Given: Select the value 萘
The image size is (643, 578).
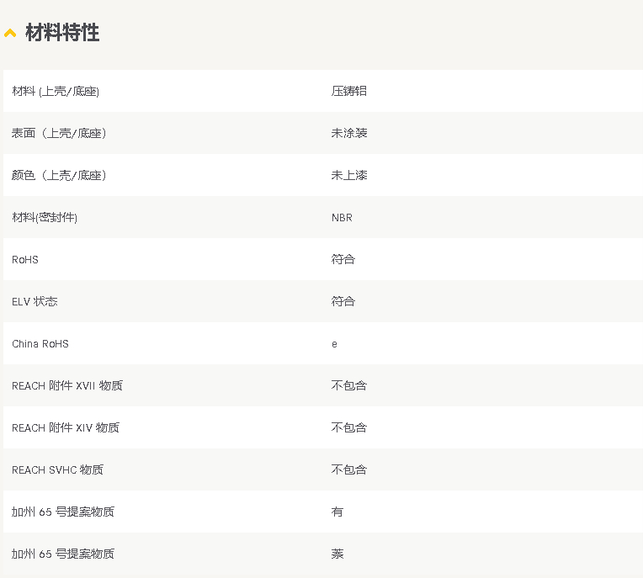Looking at the screenshot, I should point(337,554).
